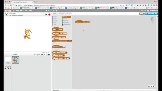
Task: Click See project page button
Action: coord(151,14)
